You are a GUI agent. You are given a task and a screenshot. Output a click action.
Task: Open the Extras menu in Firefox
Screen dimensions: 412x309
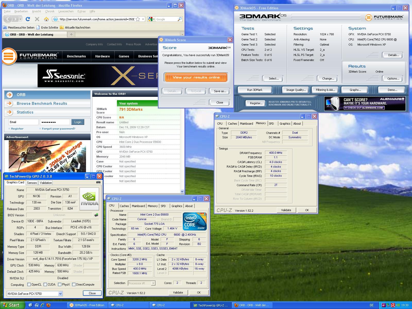pyautogui.click(x=82, y=11)
